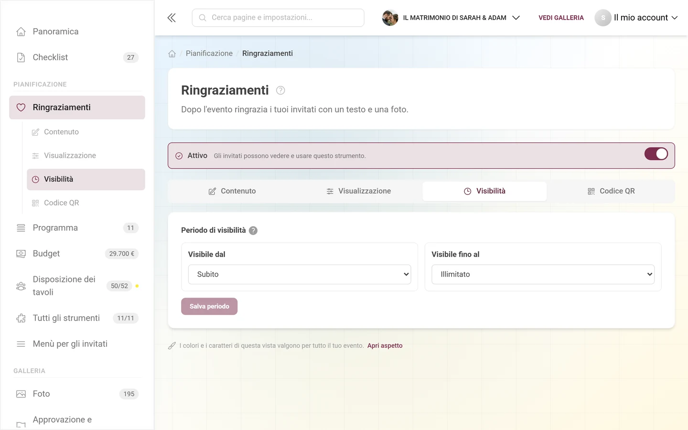Click the Foto image icon in sidebar
This screenshot has width=688, height=430.
pyautogui.click(x=21, y=394)
